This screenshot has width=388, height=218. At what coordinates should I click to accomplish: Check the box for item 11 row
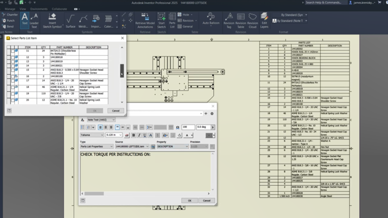[13, 51]
